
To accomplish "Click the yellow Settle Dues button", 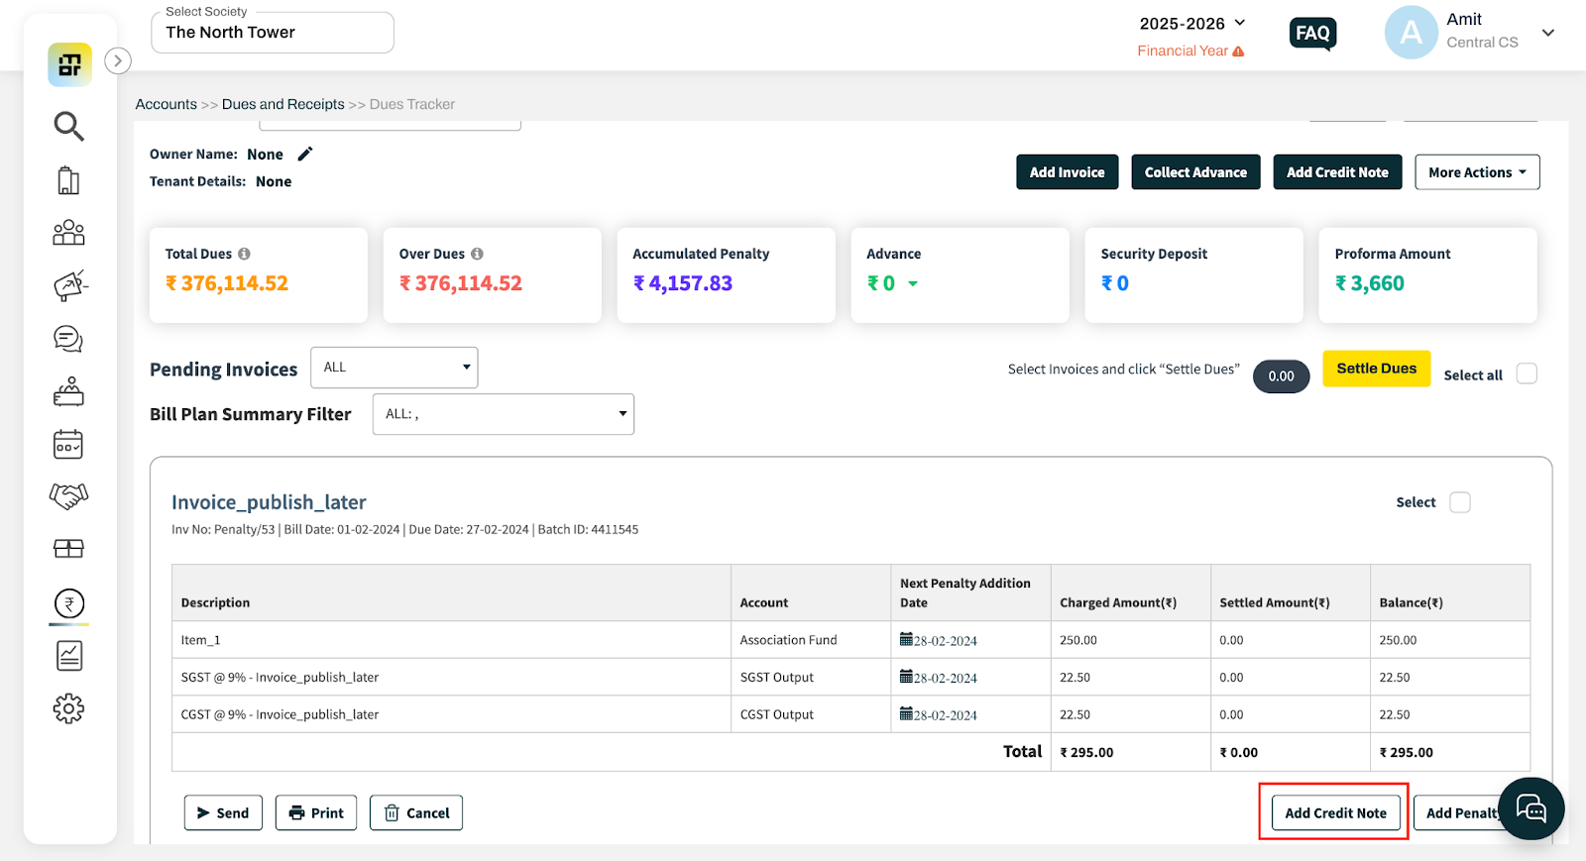I will point(1376,369).
